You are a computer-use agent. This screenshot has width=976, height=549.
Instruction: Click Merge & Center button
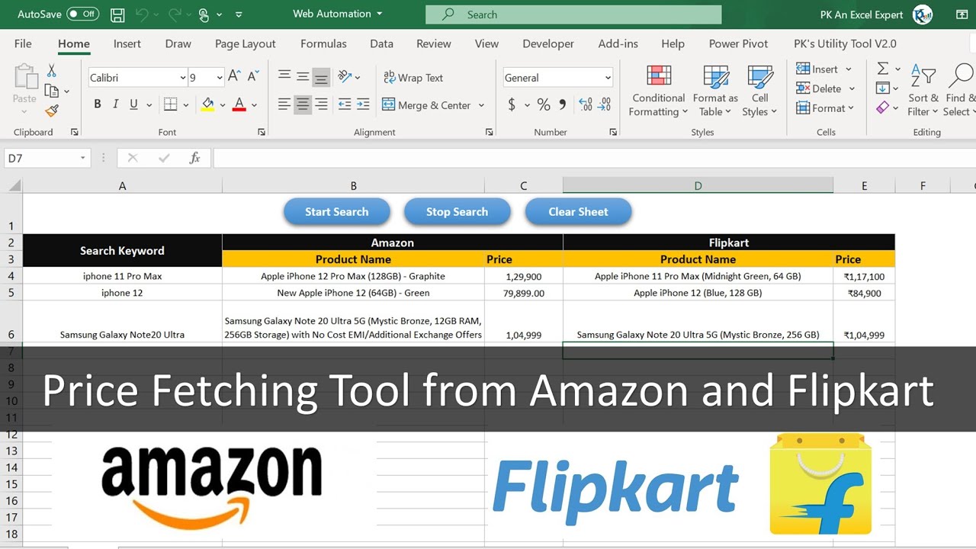426,105
